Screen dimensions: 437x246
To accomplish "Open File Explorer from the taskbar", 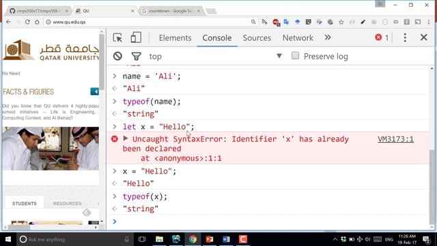I will 159,239.
